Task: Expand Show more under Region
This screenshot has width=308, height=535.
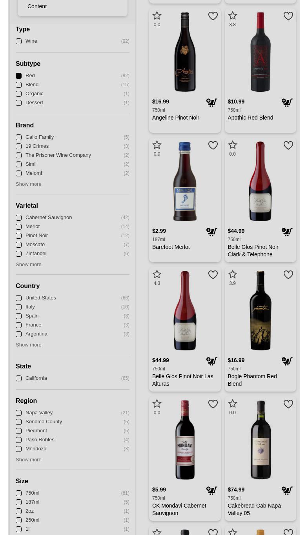Action: click(x=28, y=459)
